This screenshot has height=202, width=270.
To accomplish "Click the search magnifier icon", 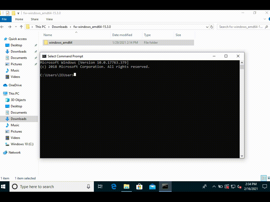I will tap(267, 27).
